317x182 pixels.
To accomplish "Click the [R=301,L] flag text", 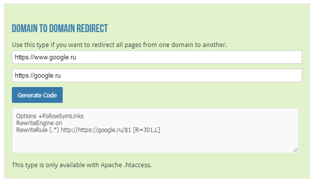I will (x=146, y=130).
